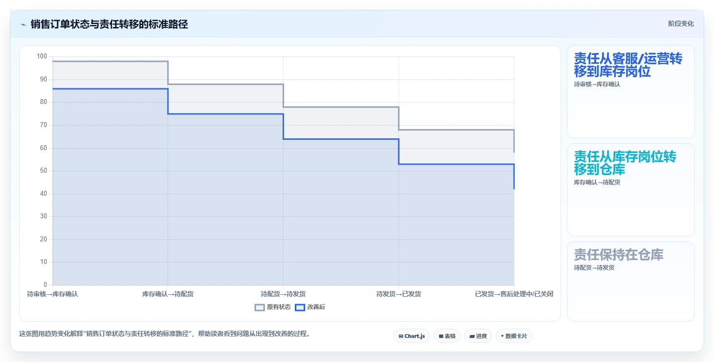Click the gray 原有状态 legend swatch

260,308
